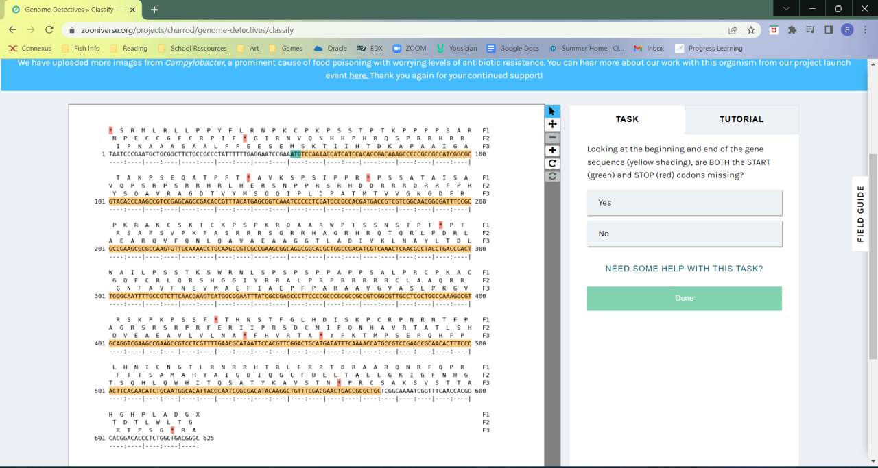The width and height of the screenshot is (878, 468).
Task: Zoom in using the plus icon
Action: coord(552,150)
